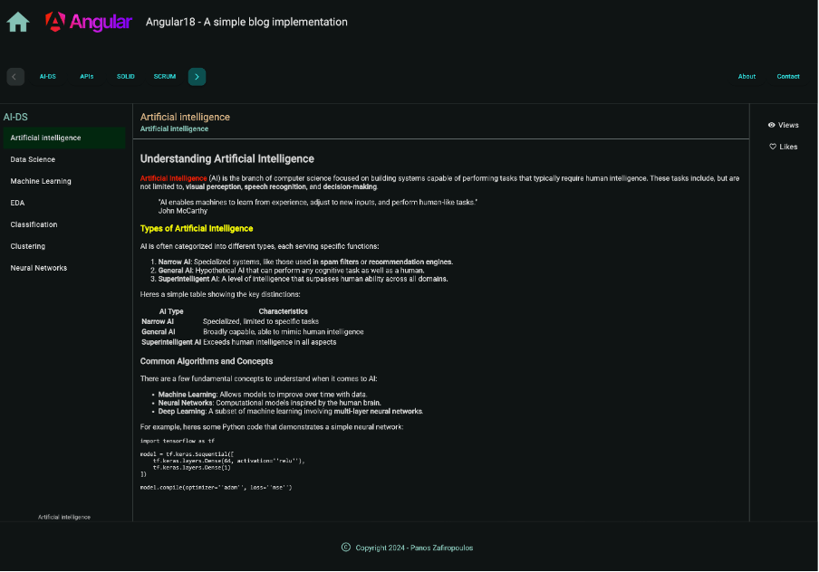Screen dimensions: 819x572
Task: Open the APIs category tab
Action: point(87,77)
